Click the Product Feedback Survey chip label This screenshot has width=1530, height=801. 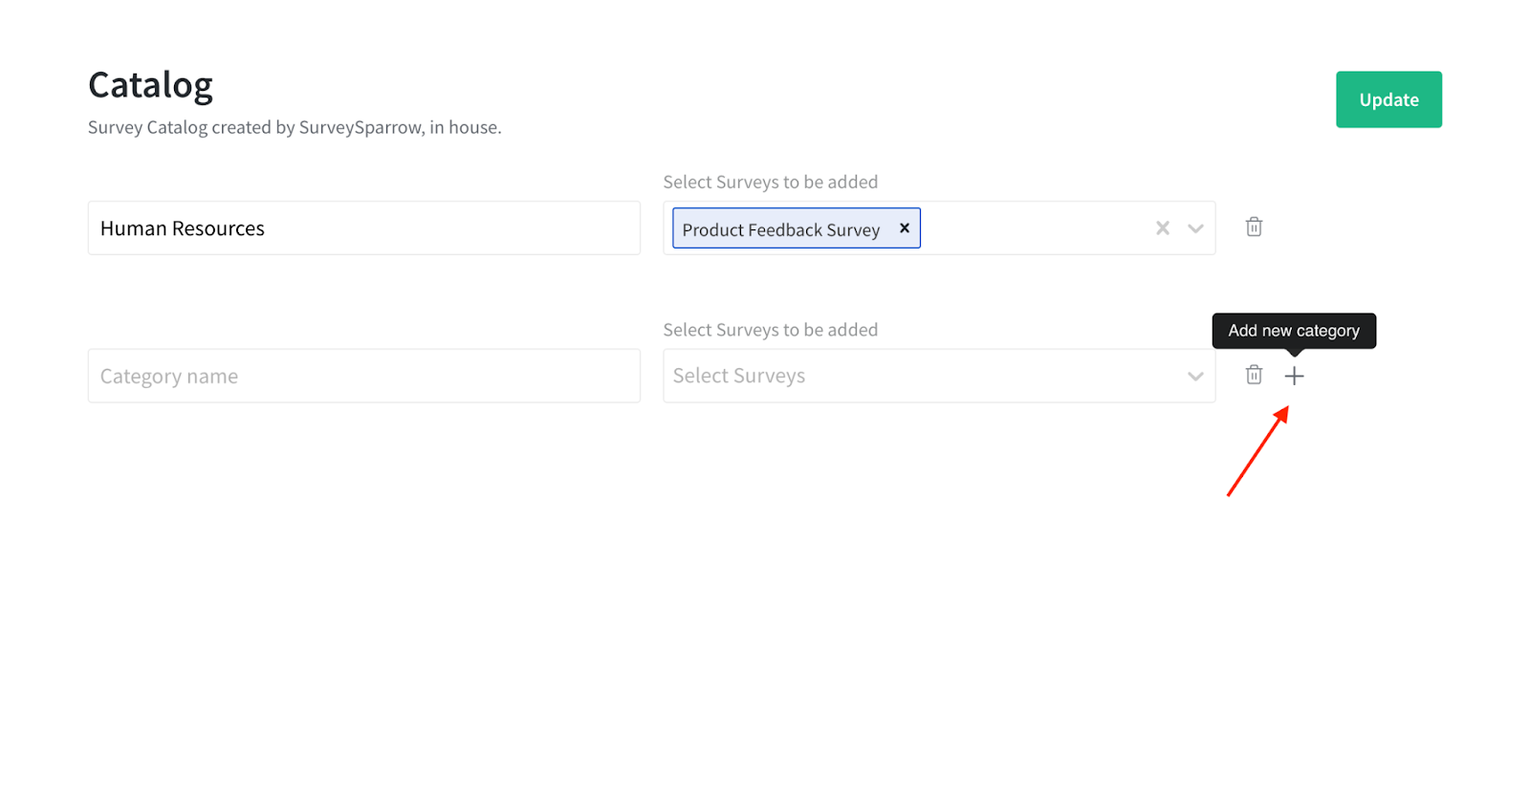pos(780,229)
